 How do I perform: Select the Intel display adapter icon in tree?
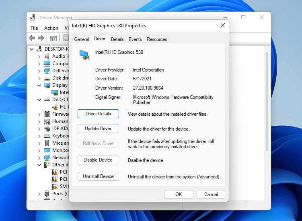[55, 92]
